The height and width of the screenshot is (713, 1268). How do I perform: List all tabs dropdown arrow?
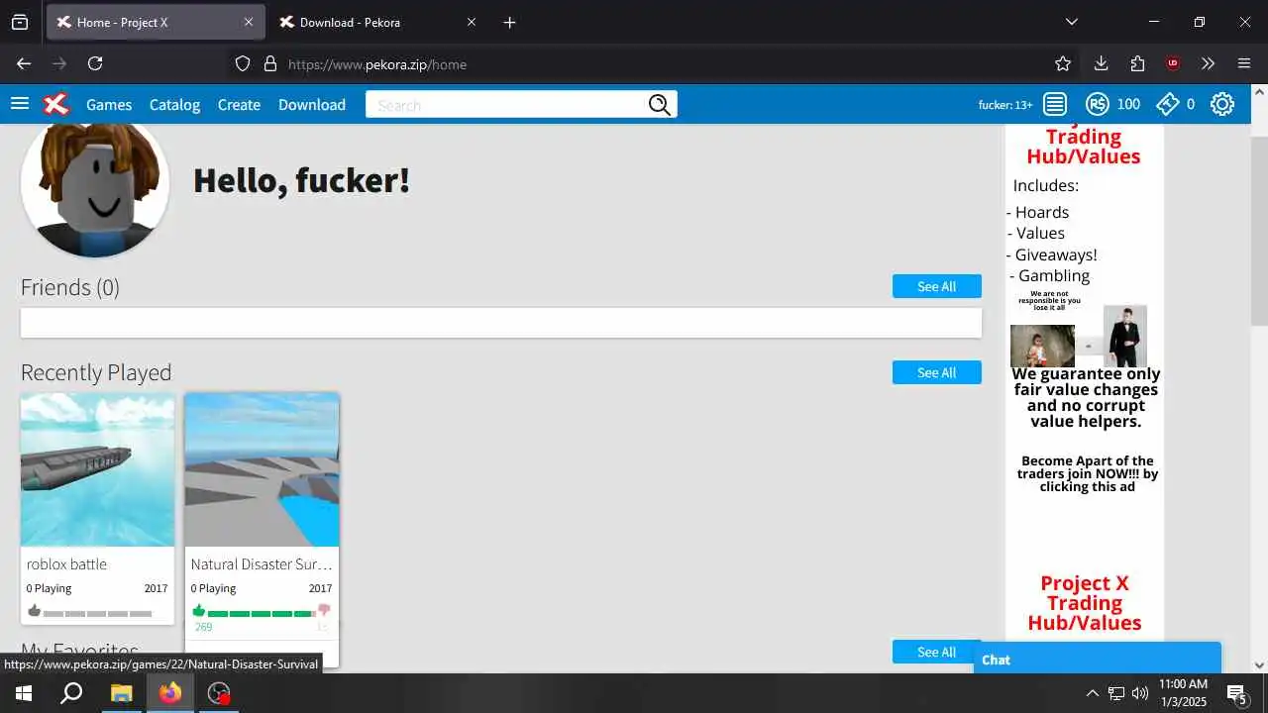click(1071, 22)
